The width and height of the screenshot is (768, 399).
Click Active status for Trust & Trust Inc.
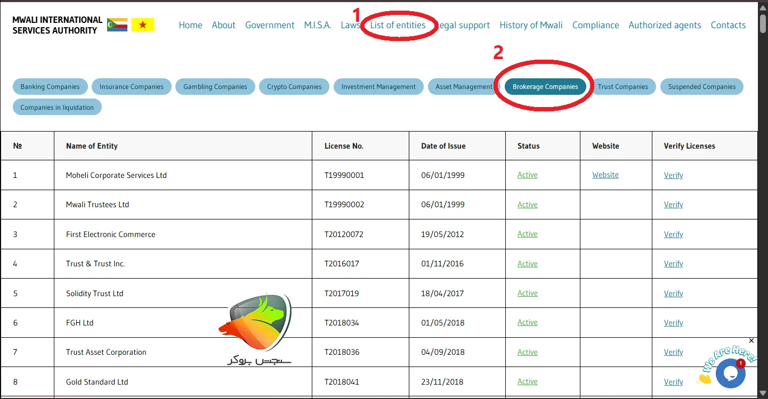point(527,264)
